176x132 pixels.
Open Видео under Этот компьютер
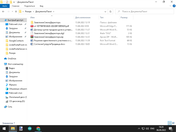[x=12, y=68]
